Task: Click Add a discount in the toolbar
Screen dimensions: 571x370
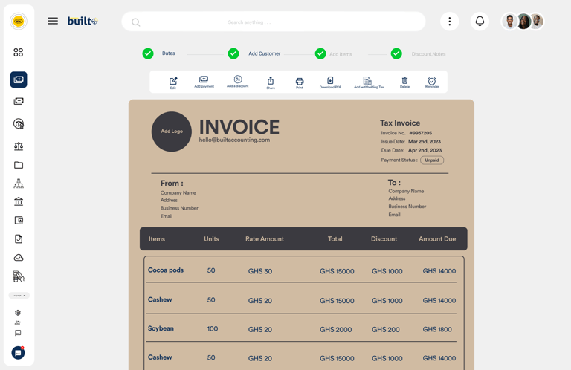Action: click(238, 82)
